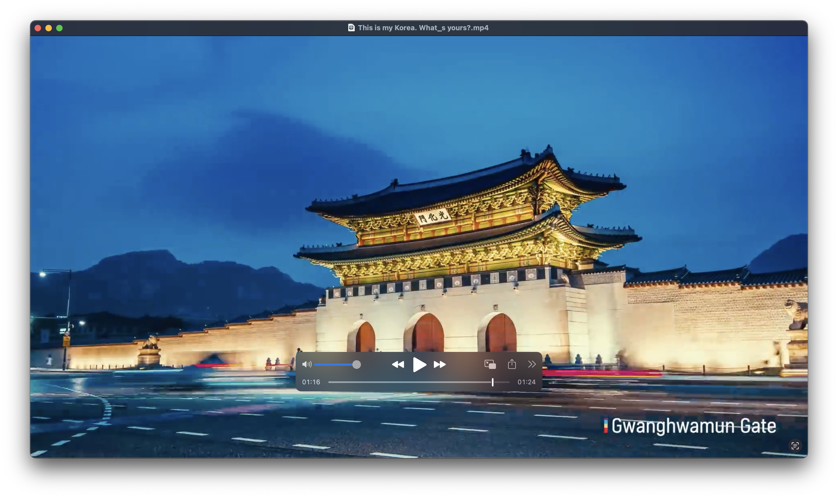Click elapsed time 01:16
Screen dimensions: 838x498
click(311, 382)
